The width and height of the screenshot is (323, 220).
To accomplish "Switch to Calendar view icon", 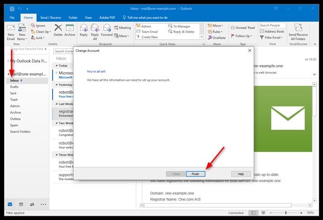I will (21, 204).
